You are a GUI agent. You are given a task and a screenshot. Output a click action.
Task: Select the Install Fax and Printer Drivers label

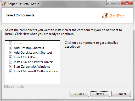click(33, 62)
